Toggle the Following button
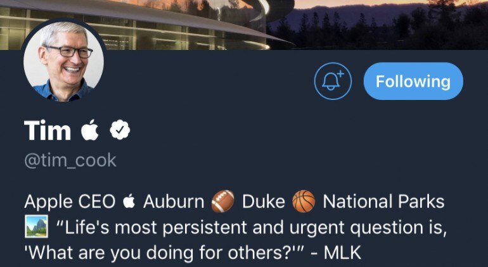Image resolution: width=488 pixels, height=267 pixels. coord(413,82)
